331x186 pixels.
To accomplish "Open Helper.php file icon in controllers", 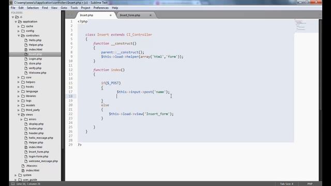I will [26, 45].
